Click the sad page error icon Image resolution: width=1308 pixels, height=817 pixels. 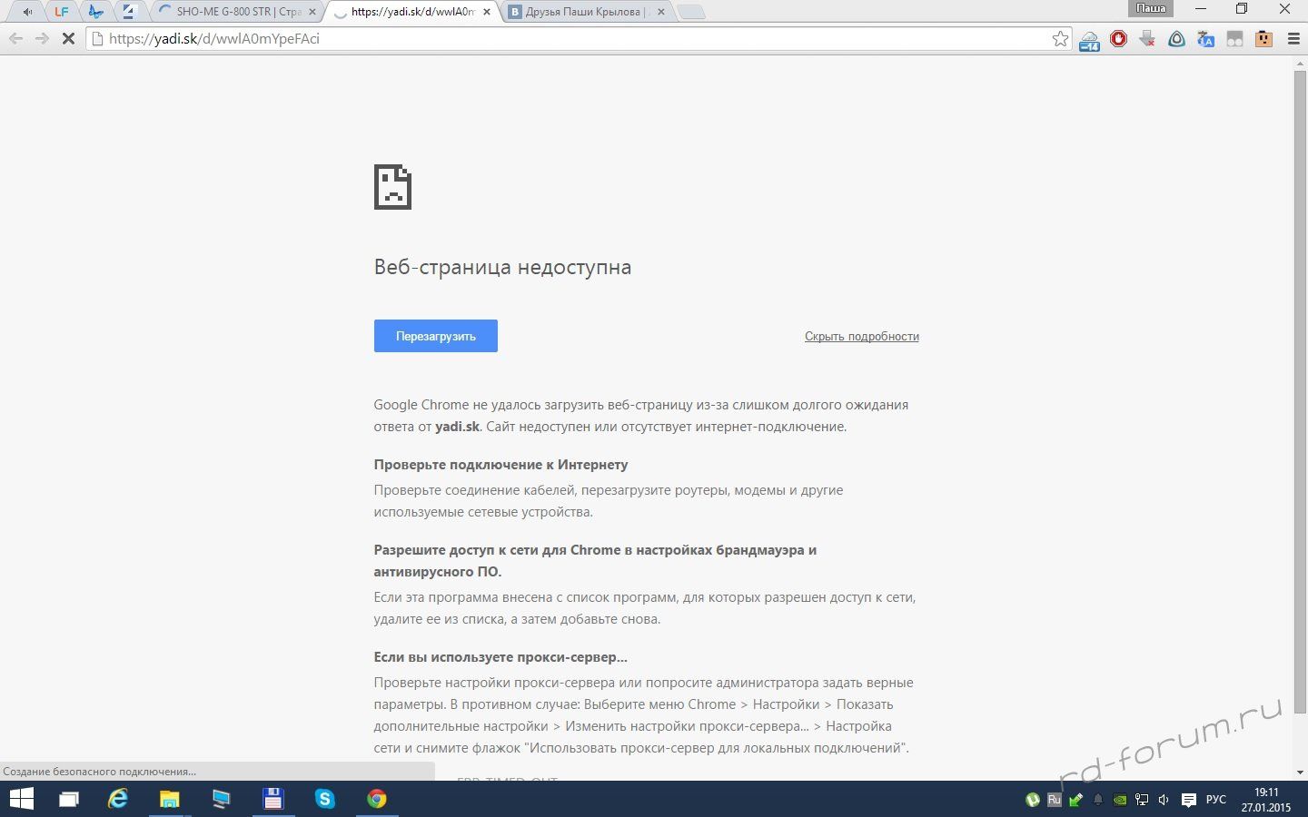point(392,187)
